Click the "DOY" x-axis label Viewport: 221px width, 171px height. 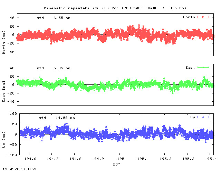point(117,164)
